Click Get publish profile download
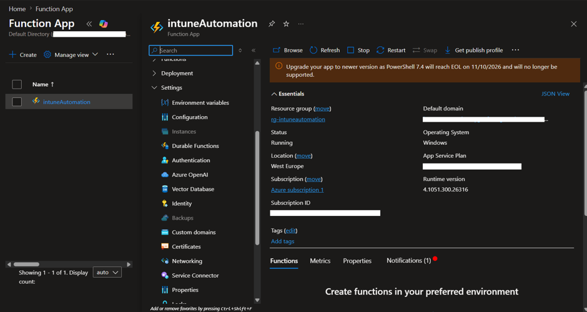Image resolution: width=587 pixels, height=312 pixels. pyautogui.click(x=473, y=50)
